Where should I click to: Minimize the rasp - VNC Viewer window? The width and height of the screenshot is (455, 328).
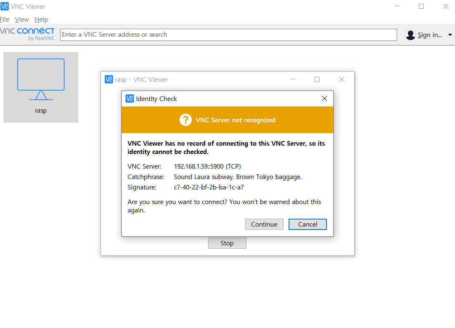[293, 79]
